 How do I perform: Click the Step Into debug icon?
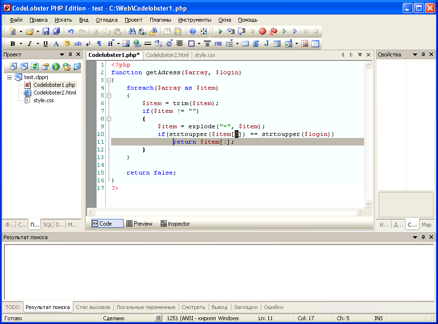coord(231,31)
